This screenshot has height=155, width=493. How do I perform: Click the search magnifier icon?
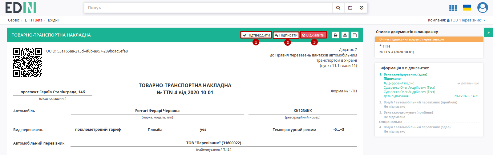(x=338, y=8)
